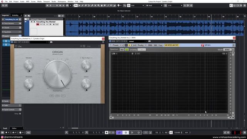Toggle the Cycle loop button
Viewport: 247px width, 139px height.
(x=119, y=132)
